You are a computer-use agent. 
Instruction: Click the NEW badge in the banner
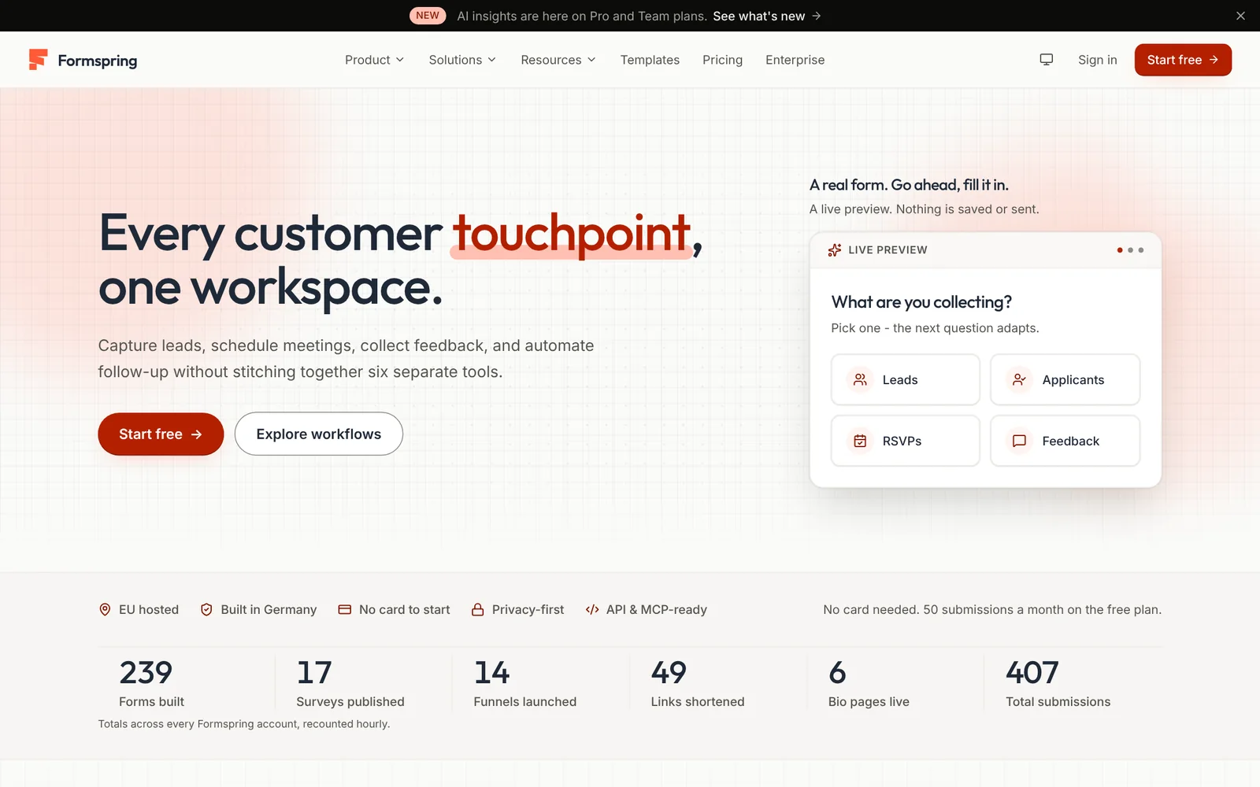pos(428,16)
